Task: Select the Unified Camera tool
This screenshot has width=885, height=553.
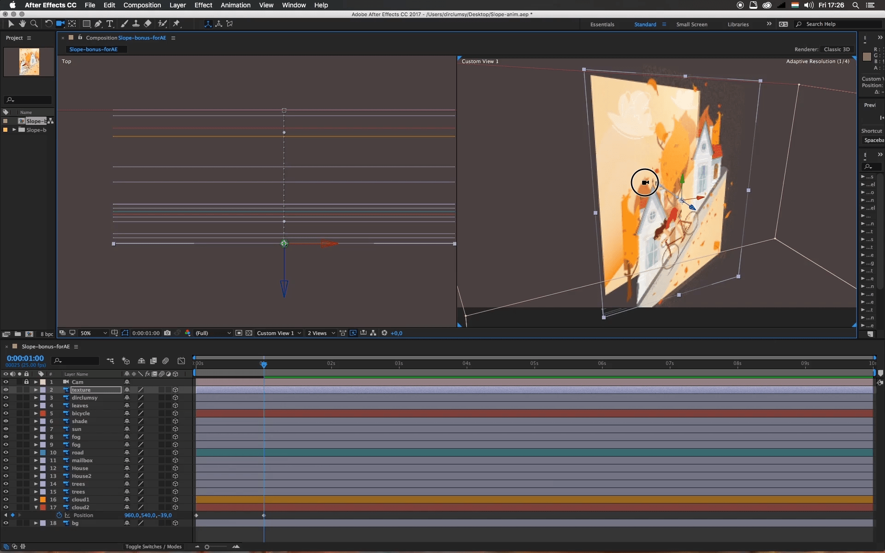Action: click(x=60, y=24)
